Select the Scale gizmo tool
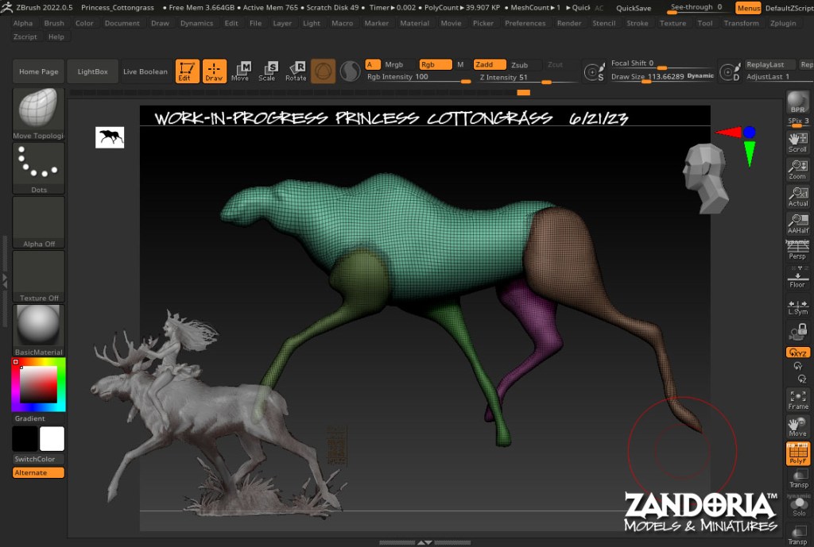This screenshot has height=547, width=814. [267, 71]
